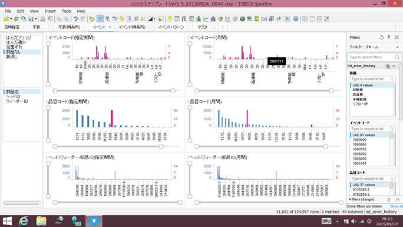Arrange visualizations evenly layout icon
The width and height of the screenshot is (403, 227).
point(305,19)
